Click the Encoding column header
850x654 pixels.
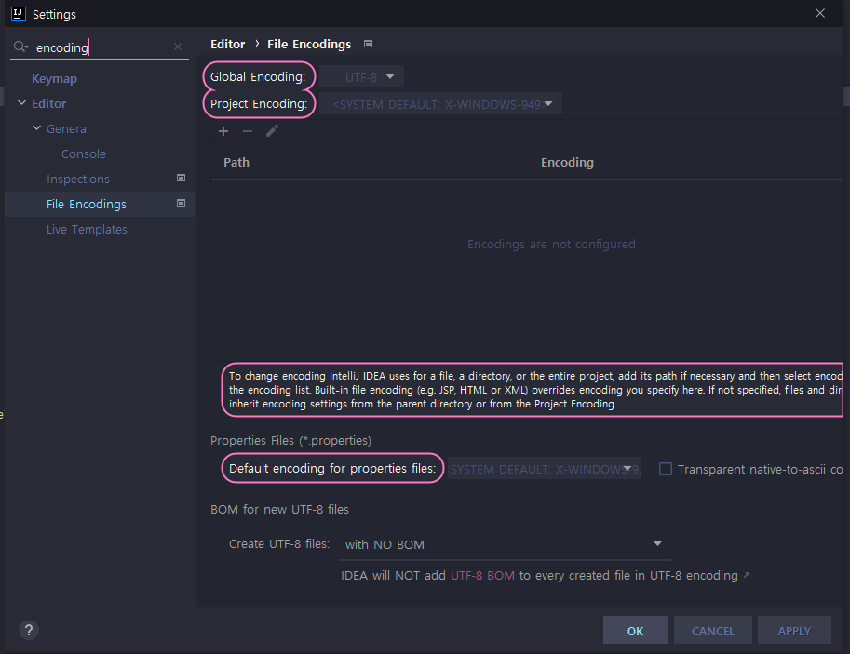point(567,163)
